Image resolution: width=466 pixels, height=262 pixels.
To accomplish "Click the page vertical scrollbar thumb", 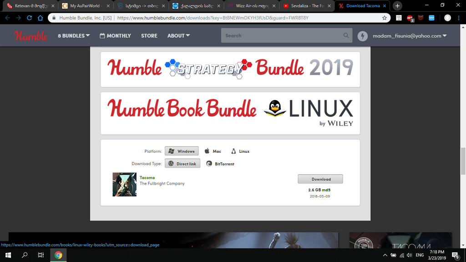I will tap(463, 161).
